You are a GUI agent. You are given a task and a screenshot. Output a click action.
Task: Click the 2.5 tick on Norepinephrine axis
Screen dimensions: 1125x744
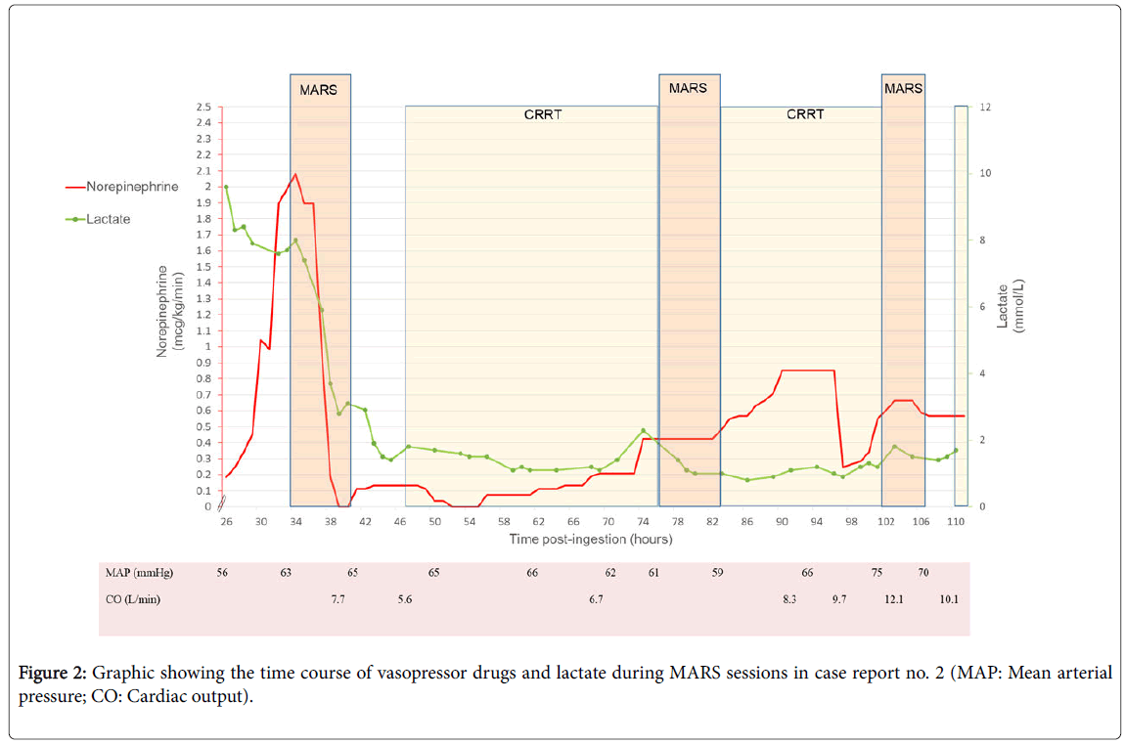(x=202, y=107)
